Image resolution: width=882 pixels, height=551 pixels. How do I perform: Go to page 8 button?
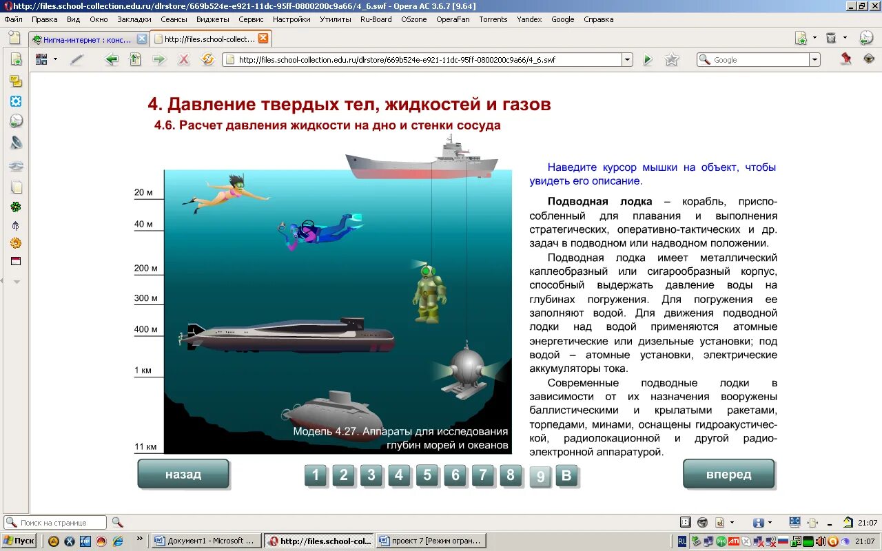pyautogui.click(x=511, y=475)
